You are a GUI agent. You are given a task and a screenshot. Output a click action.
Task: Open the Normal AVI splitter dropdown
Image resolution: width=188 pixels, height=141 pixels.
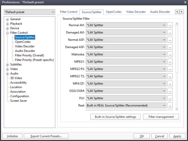(x=126, y=25)
